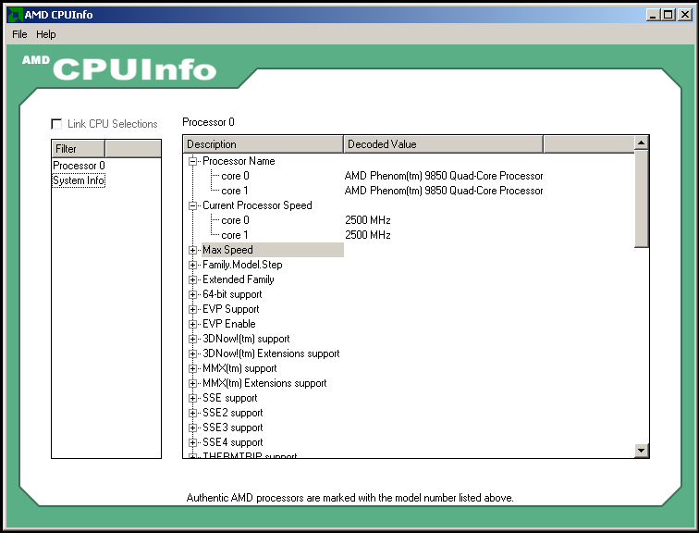Select core 0 under Processor Name

(x=235, y=176)
